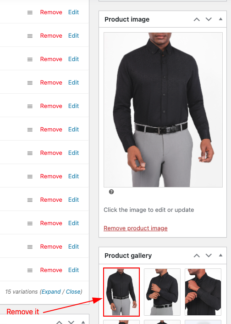Screen dimensions: 231x324
Task: Click the main product image to update
Action: tap(163, 110)
